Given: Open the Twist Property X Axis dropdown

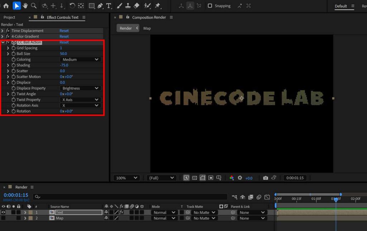Looking at the screenshot, I should click(x=80, y=100).
